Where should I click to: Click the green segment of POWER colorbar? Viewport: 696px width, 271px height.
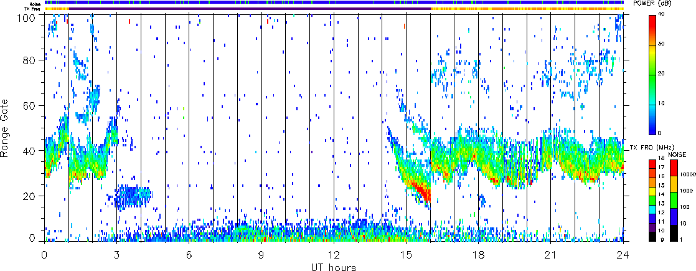click(652, 89)
